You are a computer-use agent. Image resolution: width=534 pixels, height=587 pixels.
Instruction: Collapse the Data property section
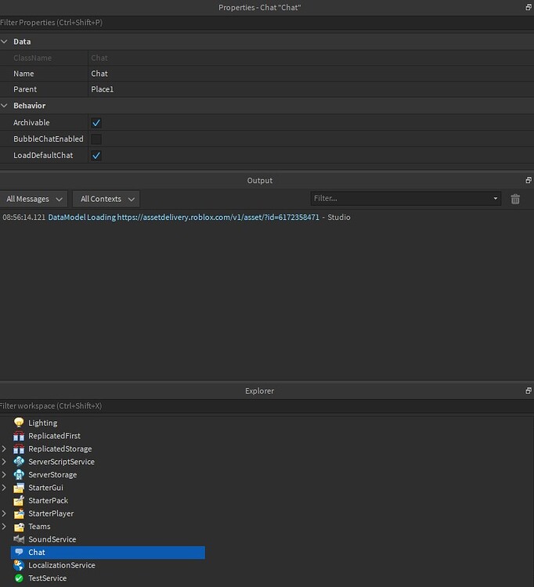tap(5, 41)
